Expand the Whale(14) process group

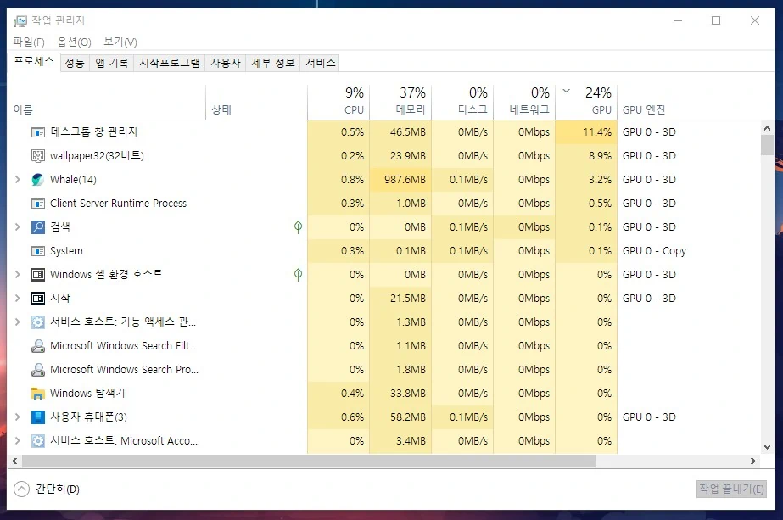16,179
